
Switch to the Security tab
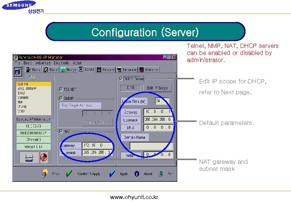pyautogui.click(x=106, y=70)
